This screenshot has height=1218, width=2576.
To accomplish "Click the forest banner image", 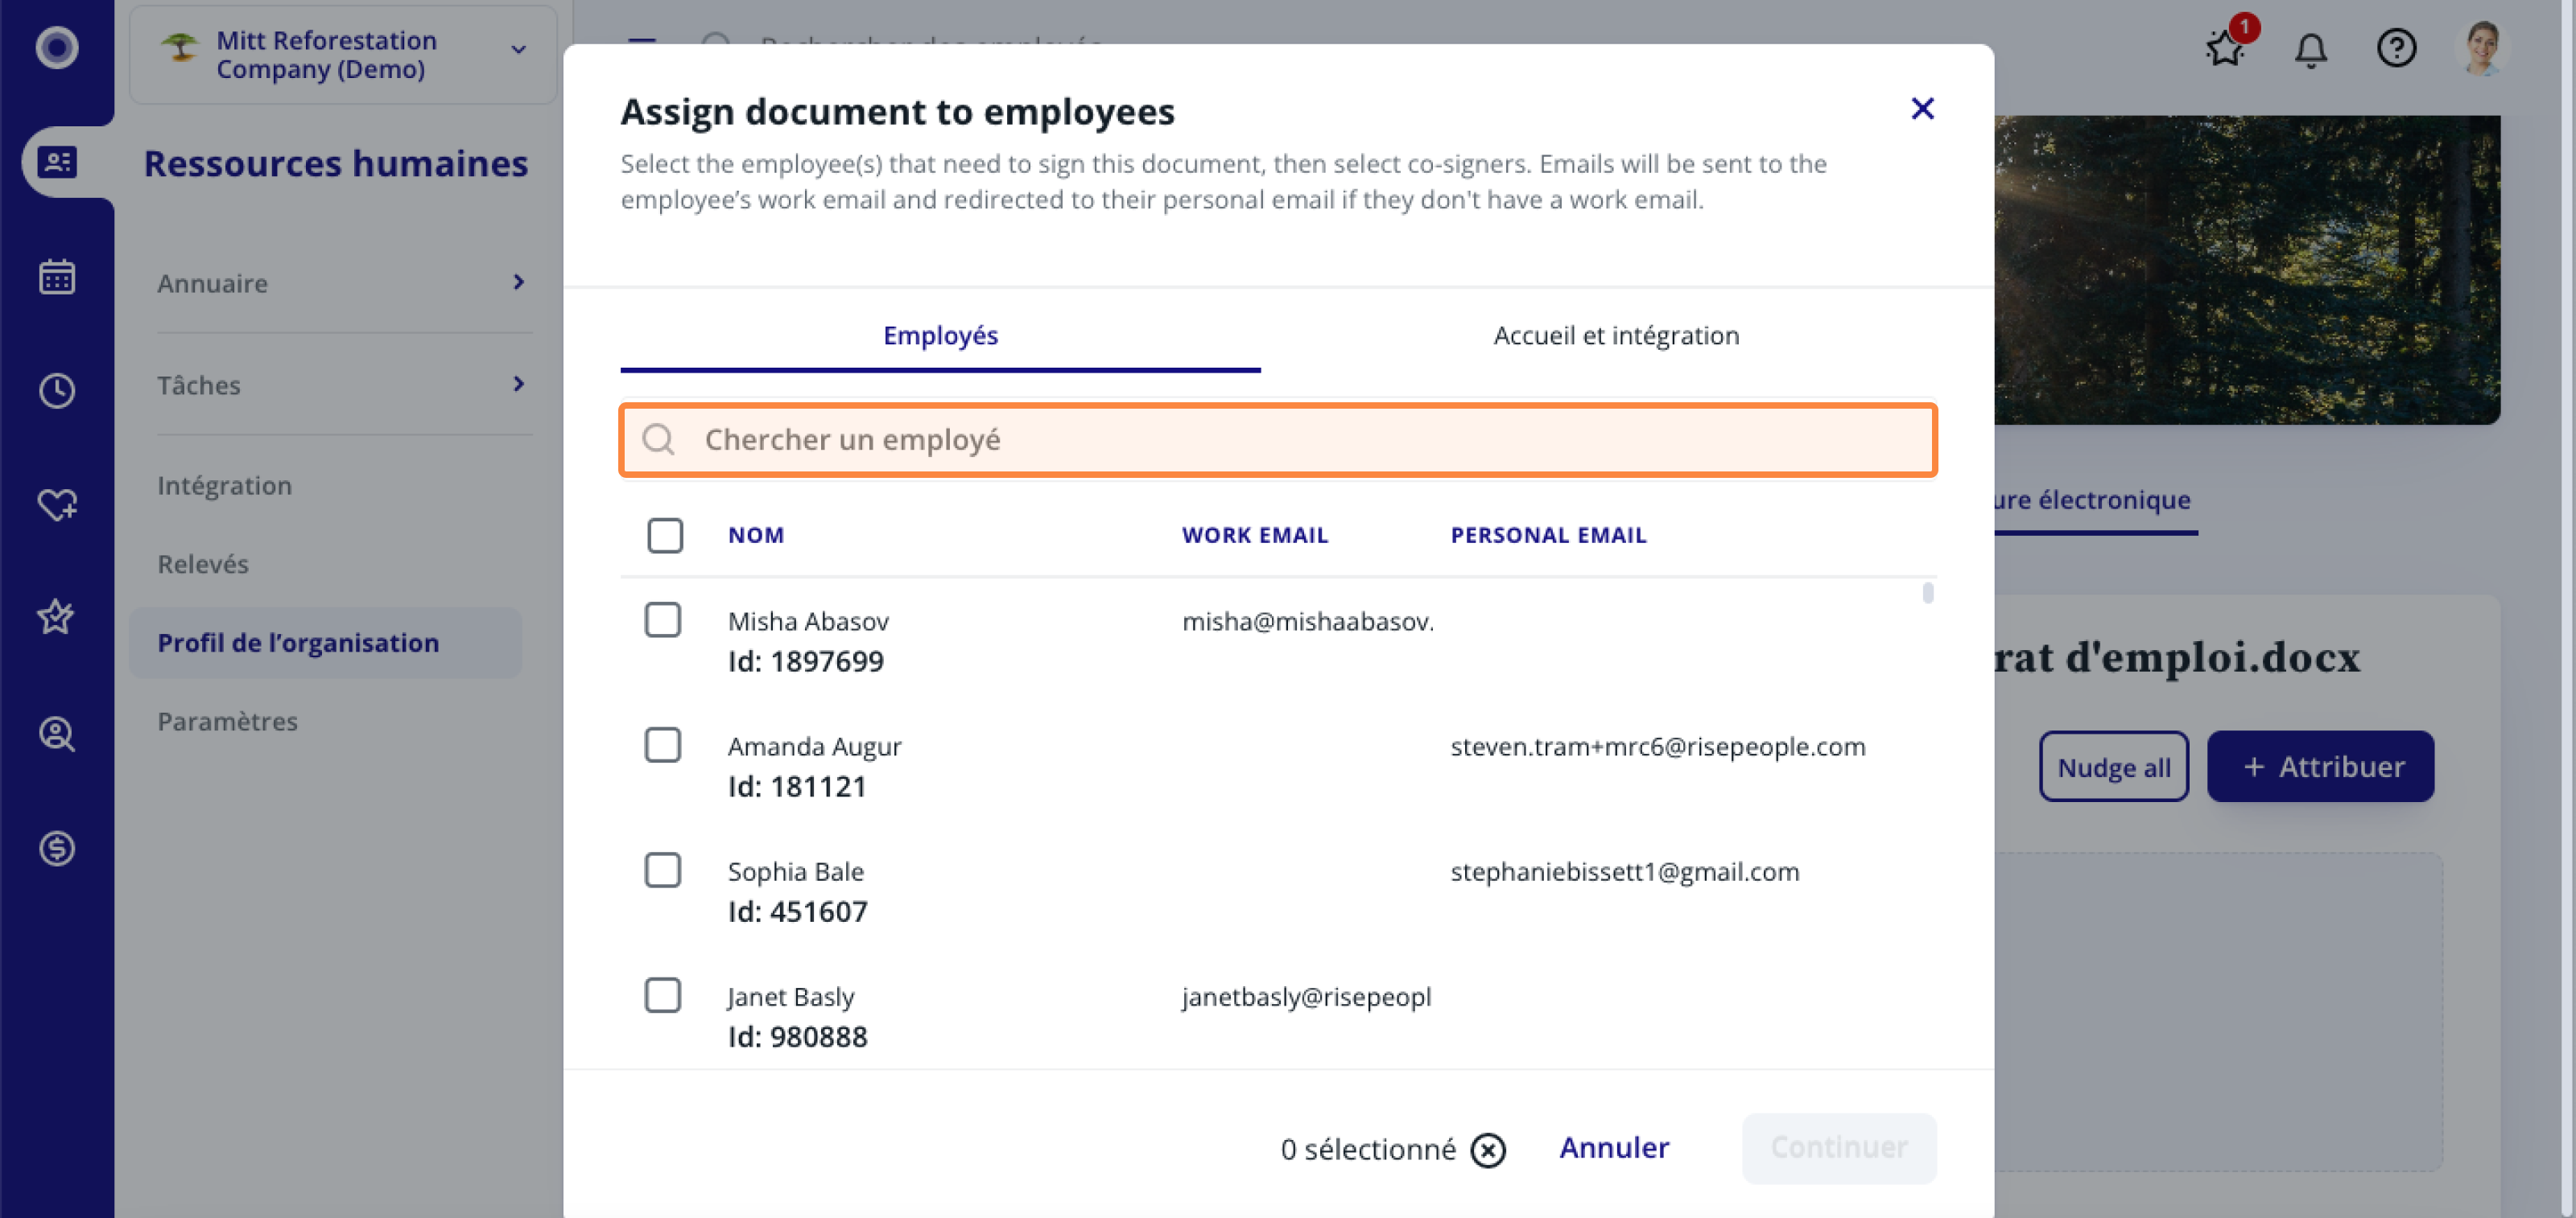I will click(2247, 270).
